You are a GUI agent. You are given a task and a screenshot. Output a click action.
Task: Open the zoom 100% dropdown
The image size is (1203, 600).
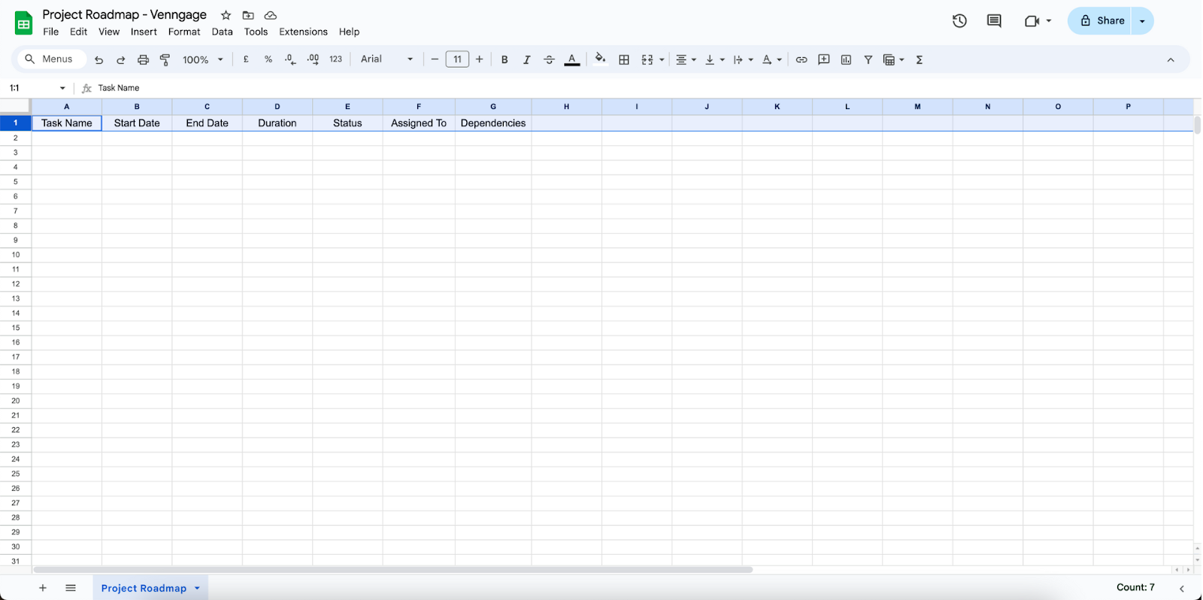(x=203, y=59)
